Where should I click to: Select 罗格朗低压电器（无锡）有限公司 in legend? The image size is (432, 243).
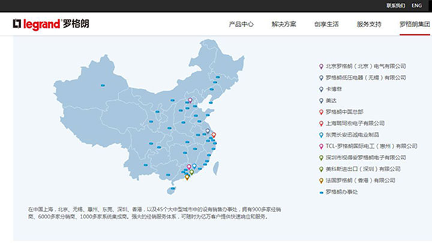365,77
